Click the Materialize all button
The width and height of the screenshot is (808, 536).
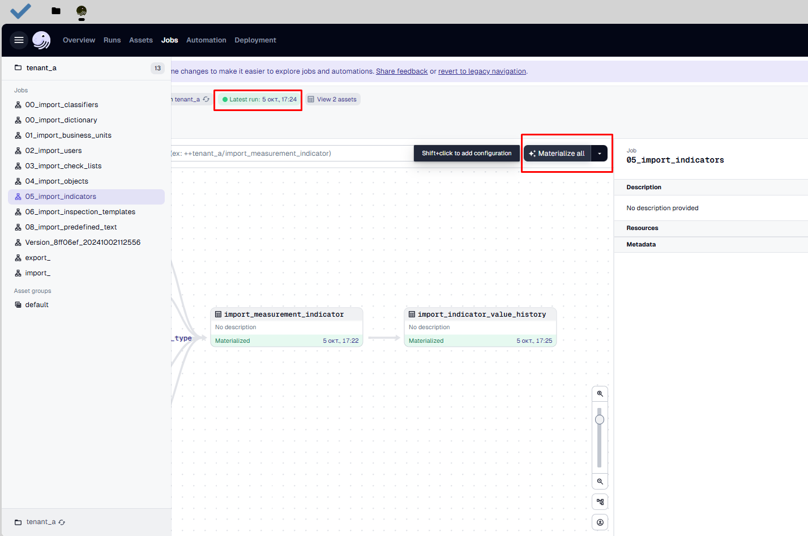click(x=557, y=154)
